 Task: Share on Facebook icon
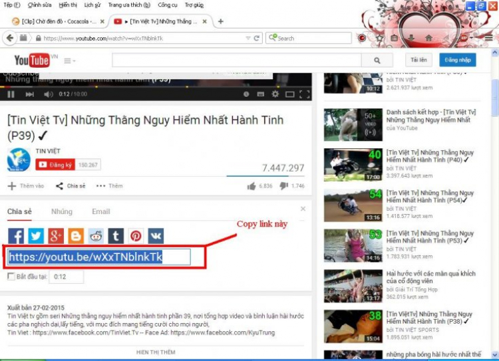(x=16, y=236)
